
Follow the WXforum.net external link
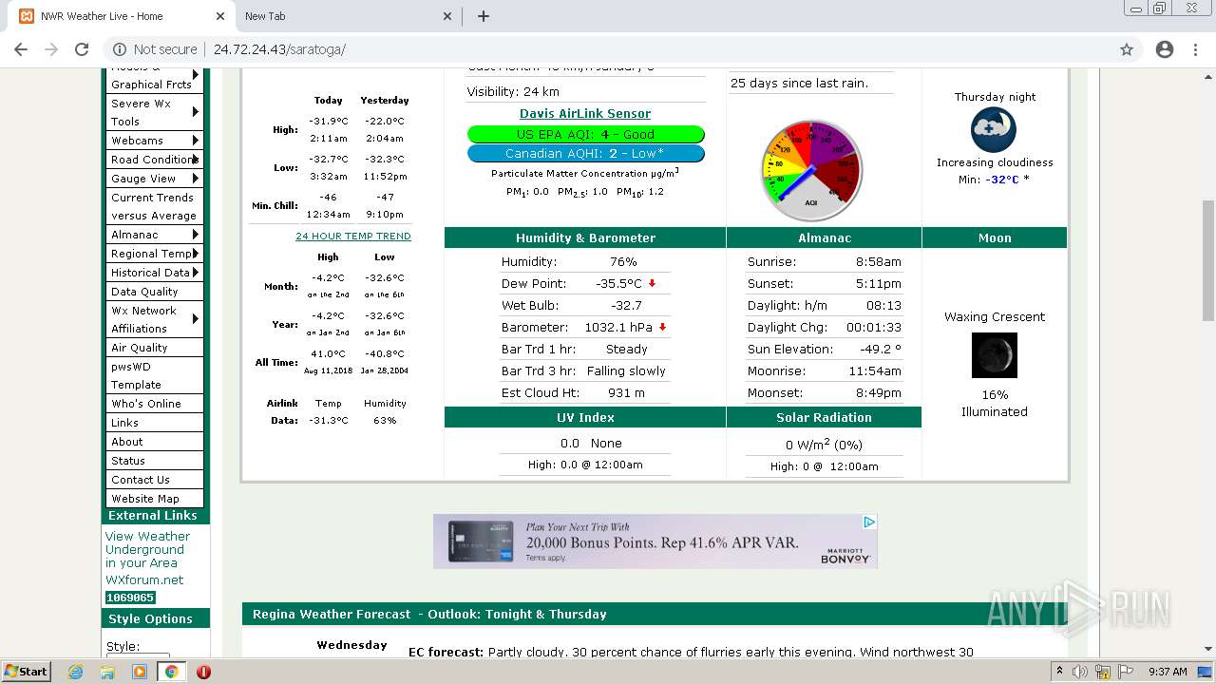(x=144, y=579)
